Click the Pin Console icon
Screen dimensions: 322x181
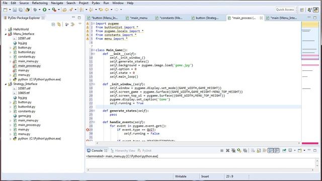pyautogui.click(x=284, y=151)
